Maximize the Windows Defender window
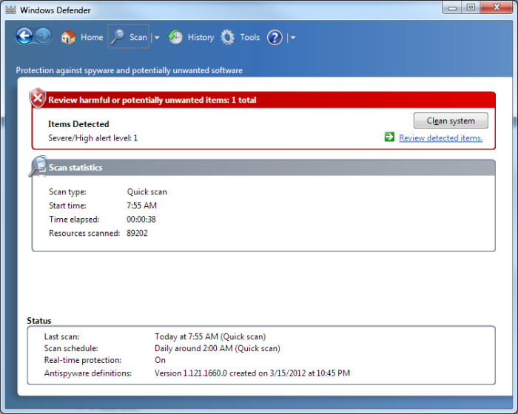 471,7
